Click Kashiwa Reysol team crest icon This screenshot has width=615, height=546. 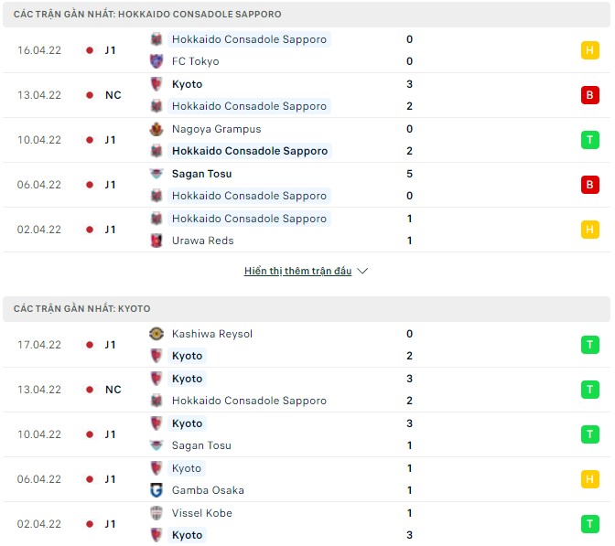coord(156,334)
